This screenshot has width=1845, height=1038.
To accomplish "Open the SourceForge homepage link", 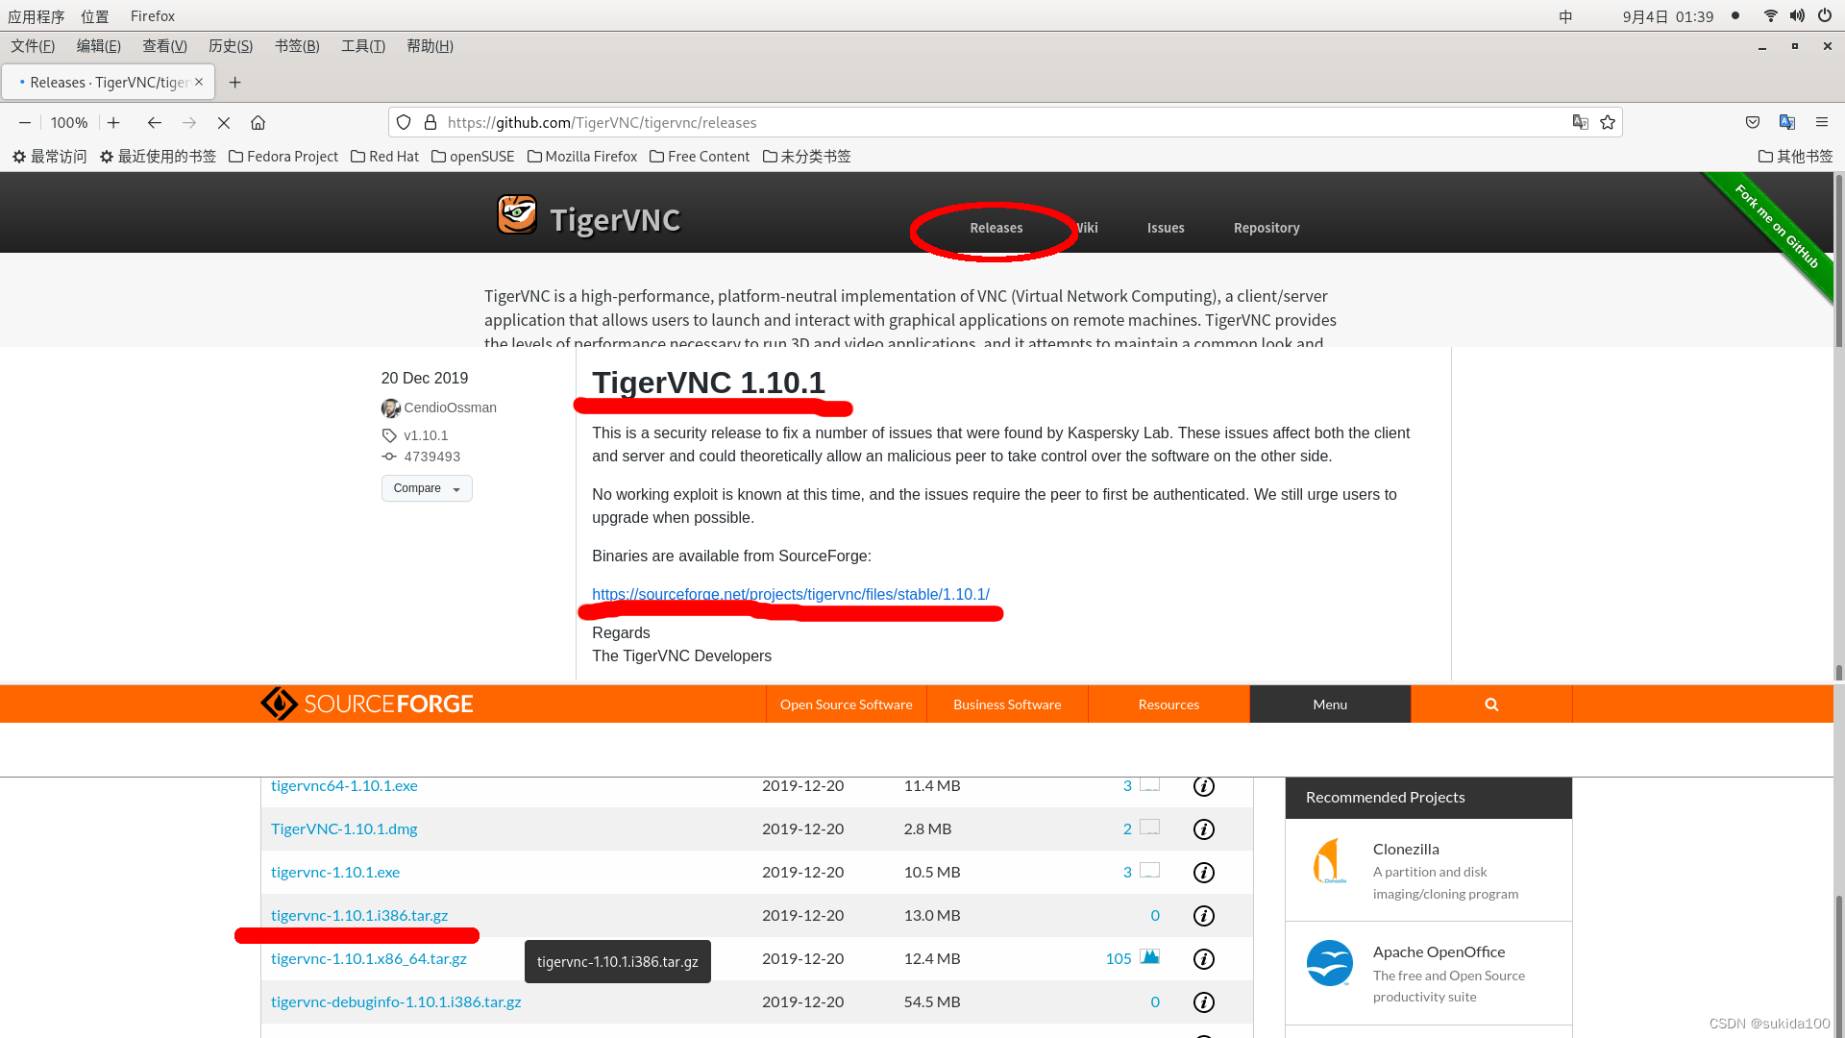I will 366,704.
